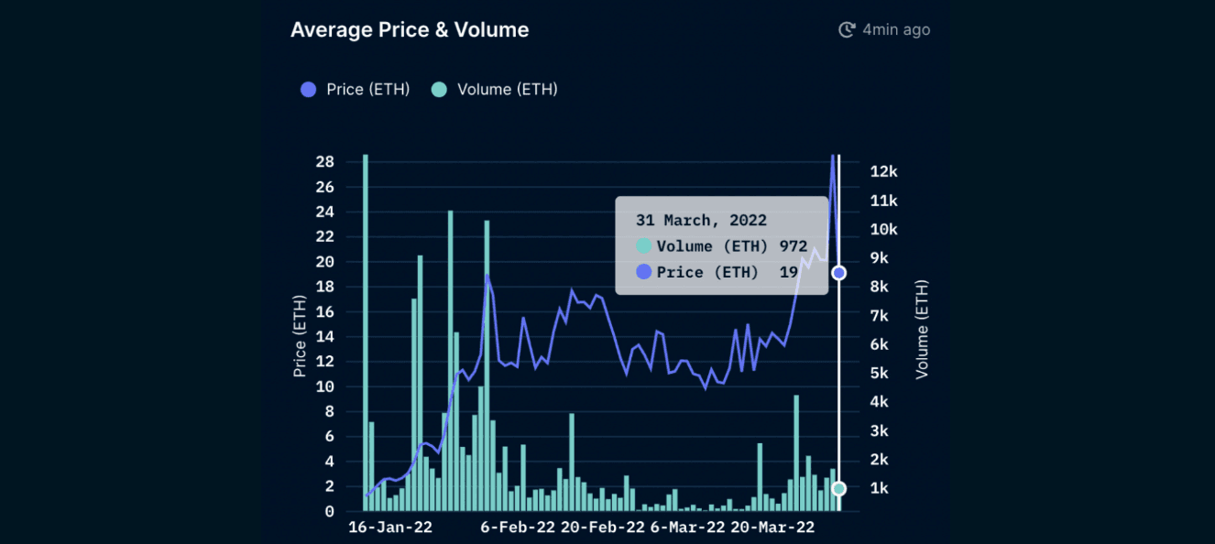Click the blue price marker on the crosshair line
This screenshot has height=544, width=1215.
pos(838,273)
